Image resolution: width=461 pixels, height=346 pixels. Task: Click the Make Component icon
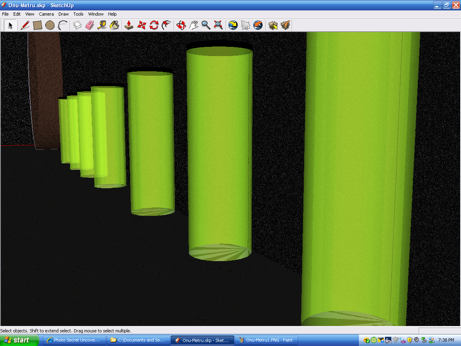(x=77, y=25)
